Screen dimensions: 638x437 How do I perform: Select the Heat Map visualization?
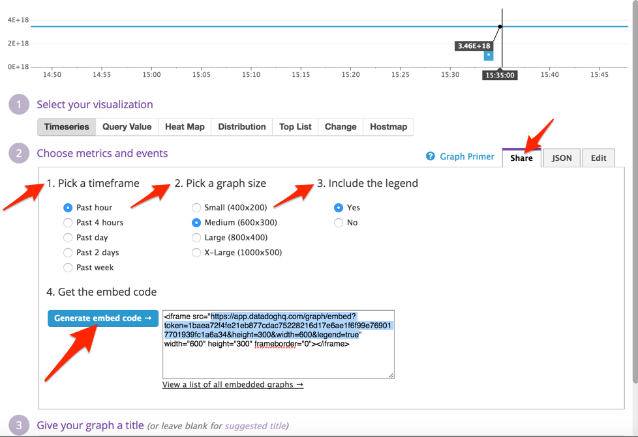pos(185,127)
